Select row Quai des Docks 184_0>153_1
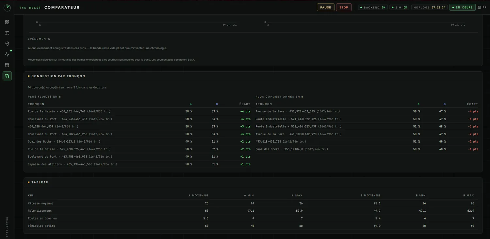The height and width of the screenshot is (239, 490). (139, 141)
